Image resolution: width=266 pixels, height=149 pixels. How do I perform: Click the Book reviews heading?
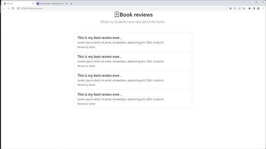(136, 15)
